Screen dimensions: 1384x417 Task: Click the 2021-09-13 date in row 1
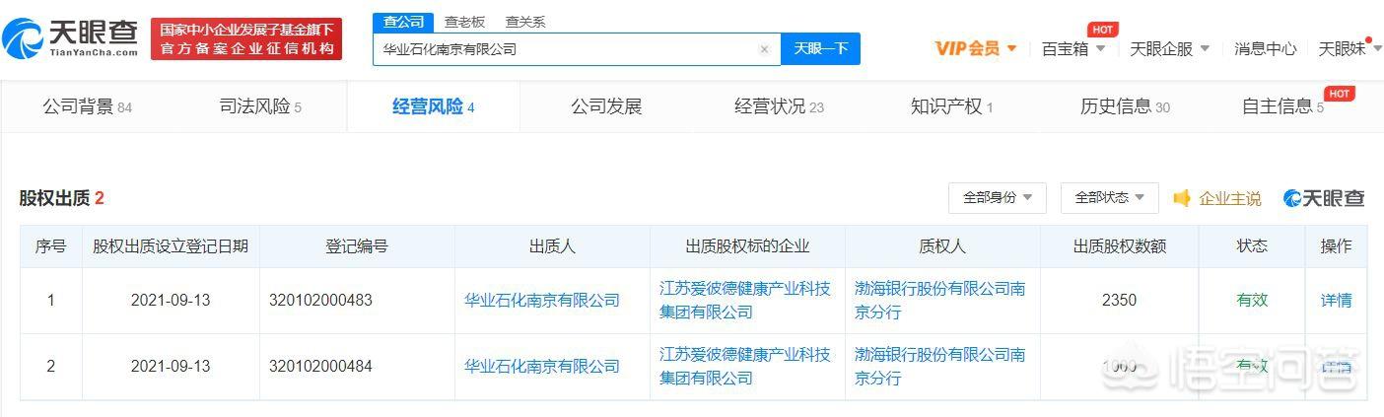point(171,301)
